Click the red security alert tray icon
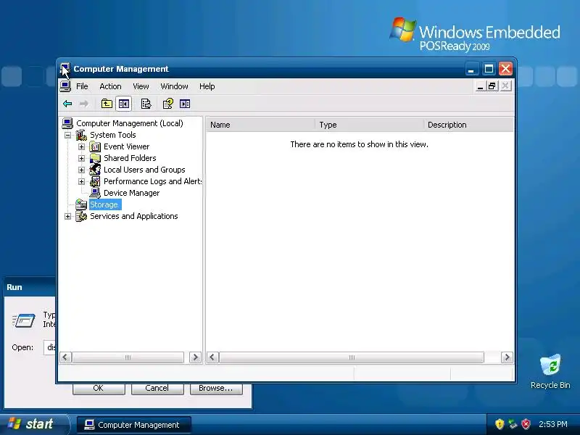Image resolution: width=580 pixels, height=435 pixels. click(526, 424)
